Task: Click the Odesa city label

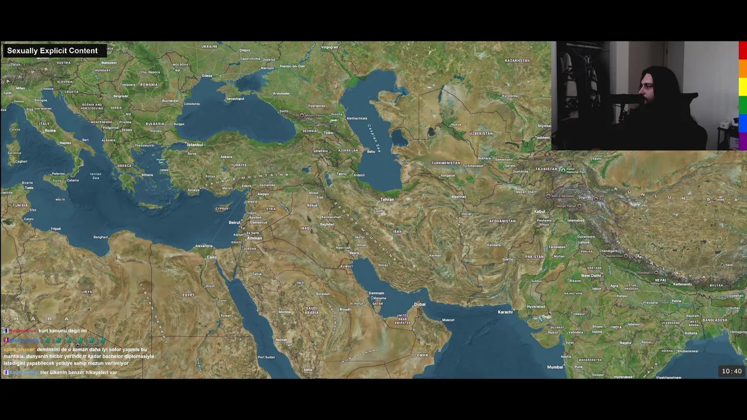Action: pyautogui.click(x=207, y=76)
